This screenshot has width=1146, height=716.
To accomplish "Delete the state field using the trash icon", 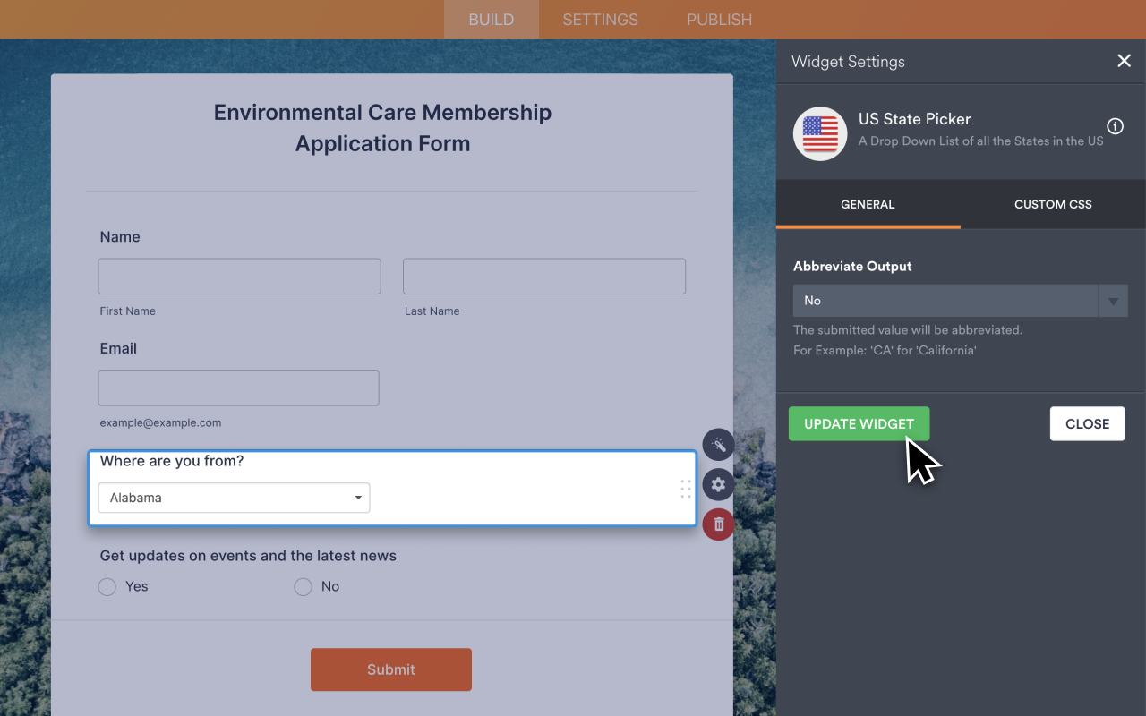I will click(718, 524).
